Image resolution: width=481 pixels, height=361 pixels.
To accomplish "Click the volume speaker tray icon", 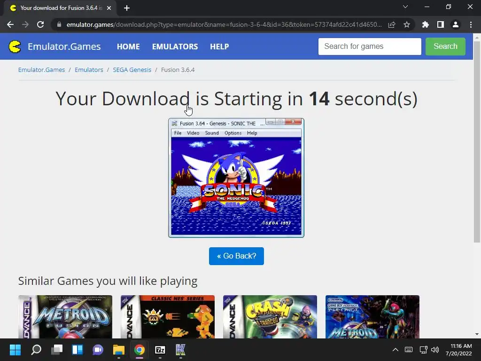I will (435, 350).
